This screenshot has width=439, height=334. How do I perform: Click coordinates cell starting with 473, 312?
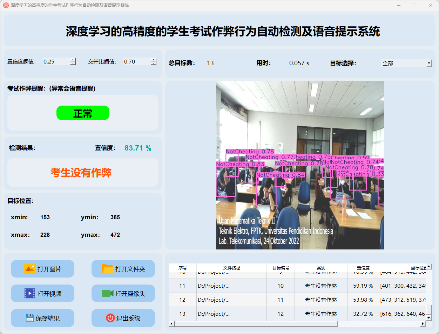403,300
